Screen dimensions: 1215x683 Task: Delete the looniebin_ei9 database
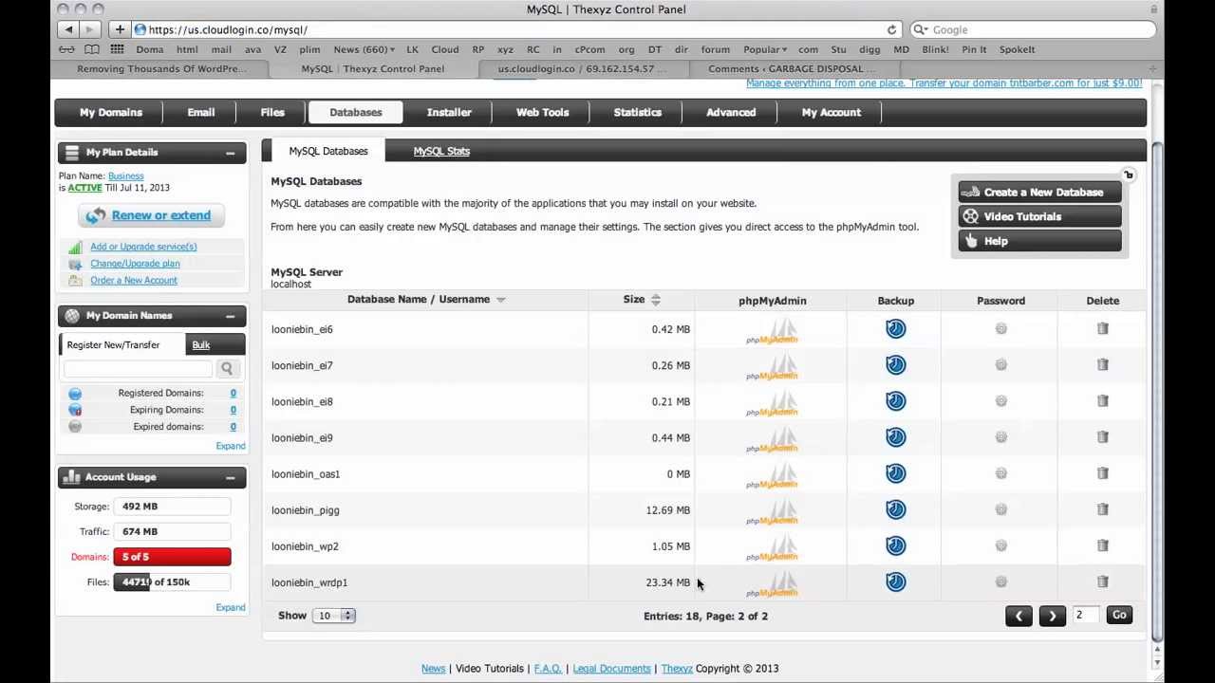(x=1102, y=436)
